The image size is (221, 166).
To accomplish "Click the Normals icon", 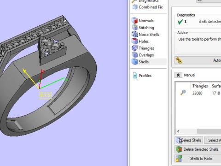I will pyautogui.click(x=135, y=21).
